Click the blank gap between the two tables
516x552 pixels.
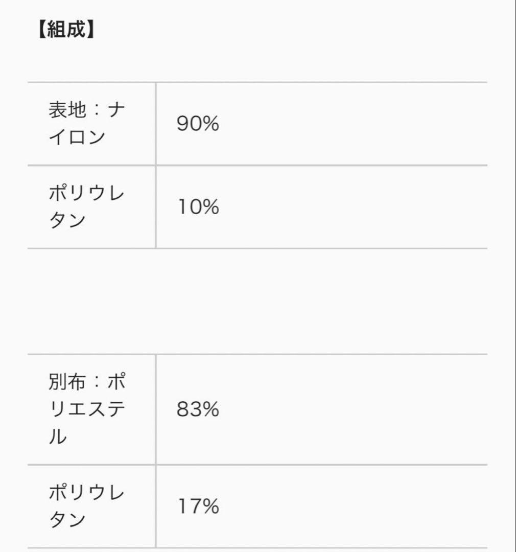(x=257, y=302)
